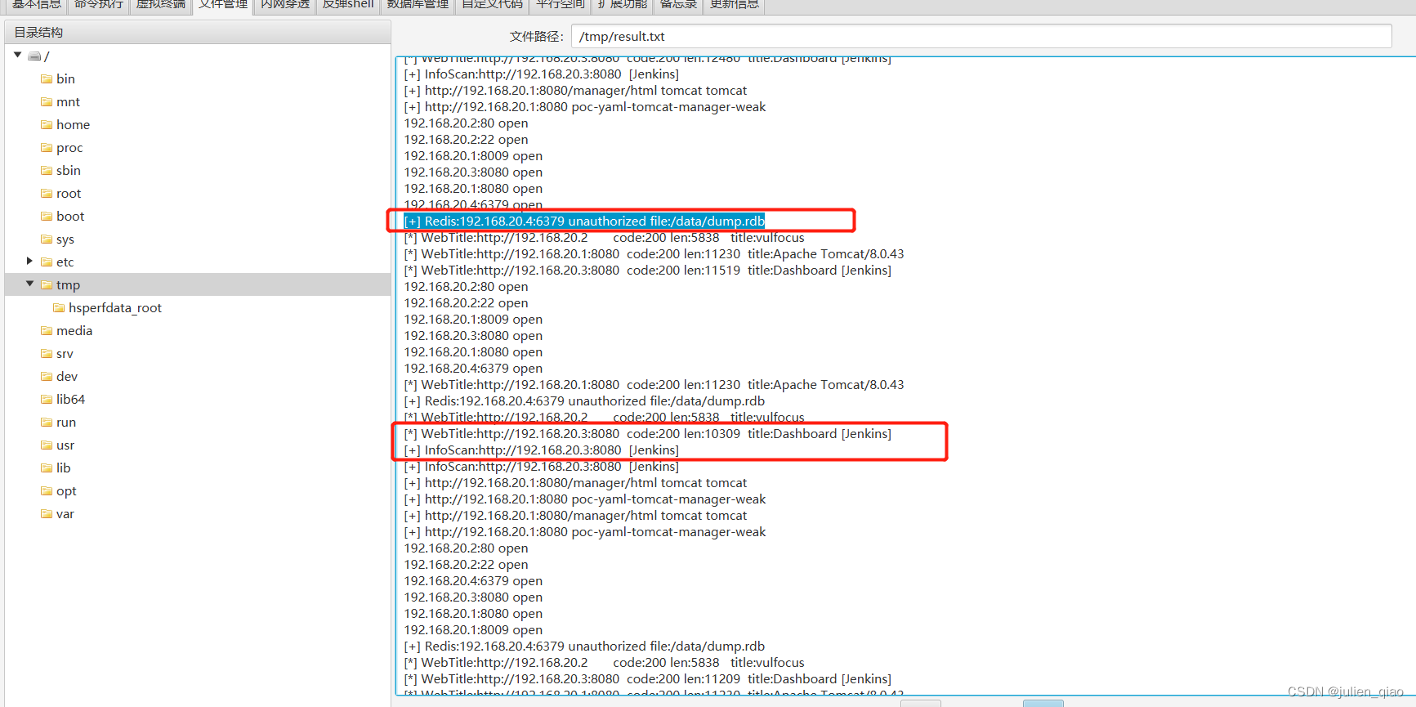The width and height of the screenshot is (1416, 707).
Task: Click the file path field /tmp/result.txt
Action: (981, 36)
